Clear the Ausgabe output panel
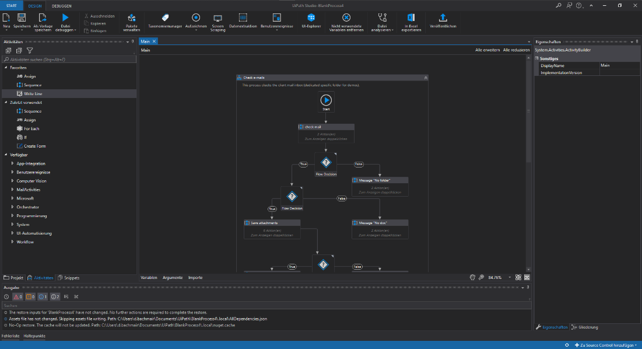 (76, 296)
